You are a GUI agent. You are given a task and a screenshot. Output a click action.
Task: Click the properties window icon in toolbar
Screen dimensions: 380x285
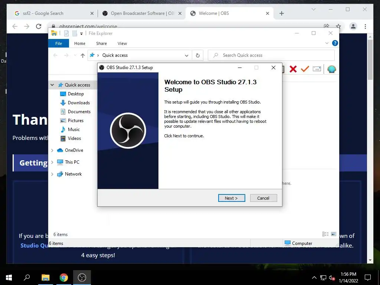(317, 69)
